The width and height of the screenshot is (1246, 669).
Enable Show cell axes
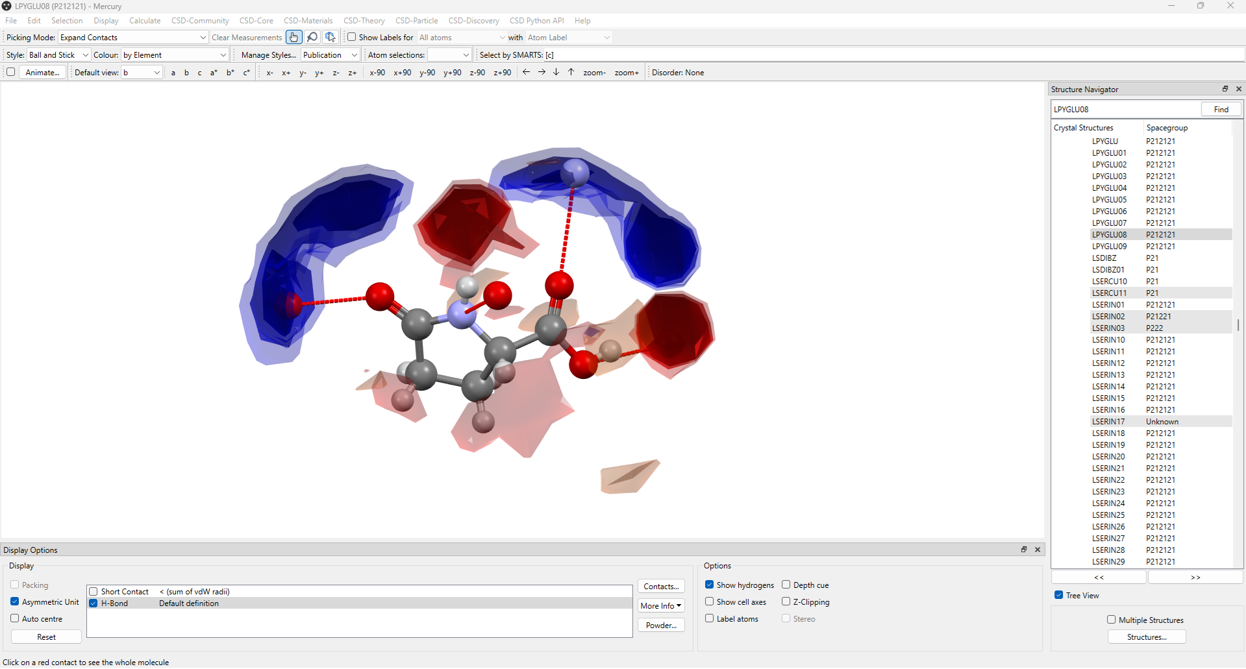(x=710, y=602)
